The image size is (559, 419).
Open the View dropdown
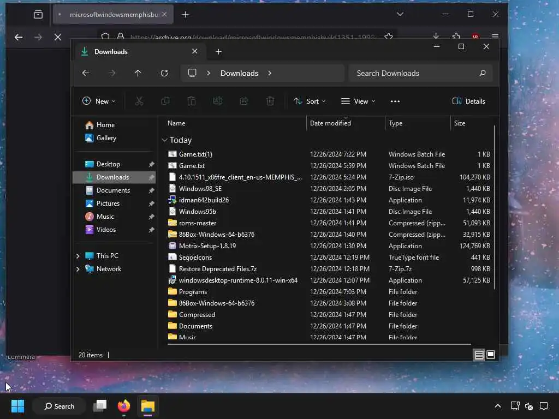pos(358,101)
